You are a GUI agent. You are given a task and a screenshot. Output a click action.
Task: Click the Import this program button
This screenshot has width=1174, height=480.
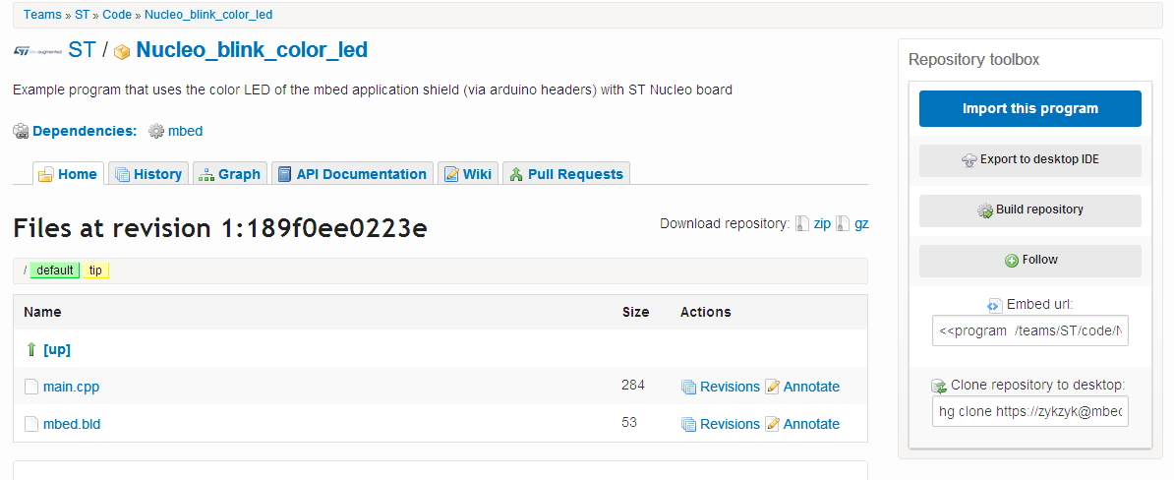coord(1030,108)
